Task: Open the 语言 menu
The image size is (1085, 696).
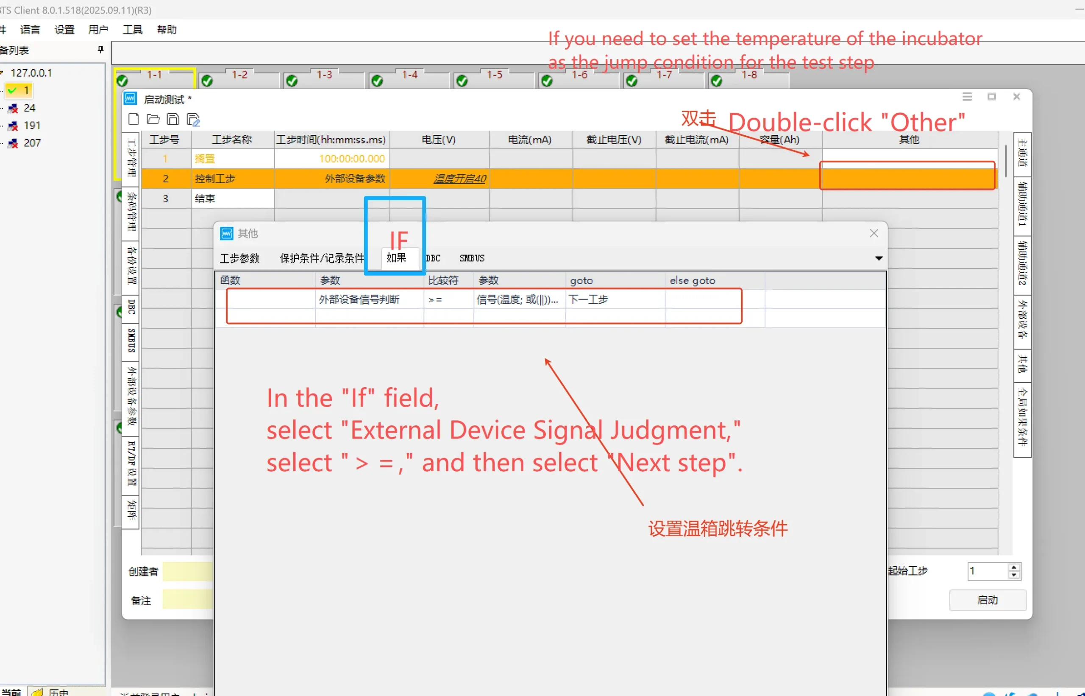Action: tap(30, 30)
